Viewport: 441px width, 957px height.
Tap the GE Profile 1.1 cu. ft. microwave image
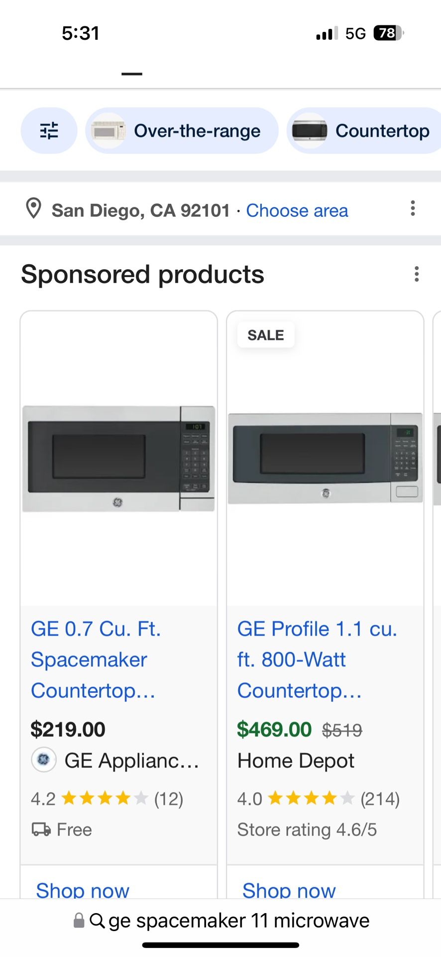[325, 458]
